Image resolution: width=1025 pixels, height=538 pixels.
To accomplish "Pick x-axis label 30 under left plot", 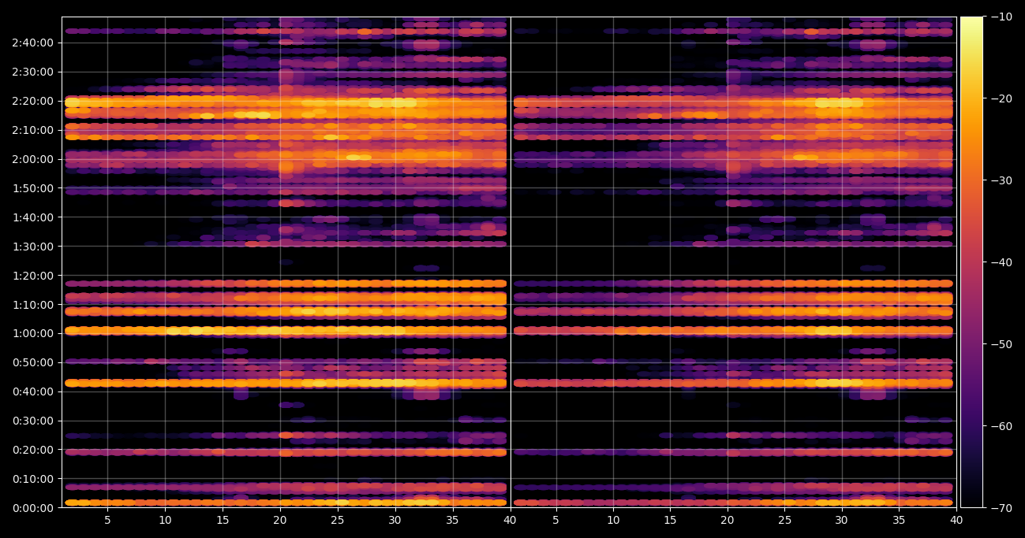I will (x=395, y=521).
